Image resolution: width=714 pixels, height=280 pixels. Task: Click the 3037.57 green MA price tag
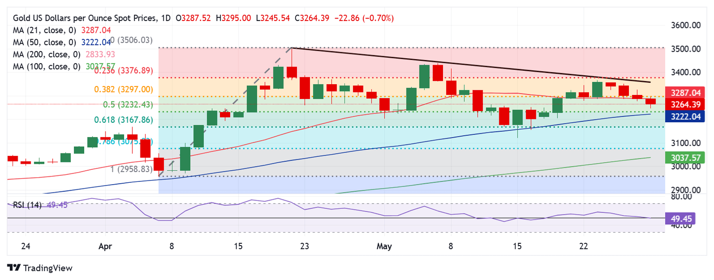(x=686, y=158)
